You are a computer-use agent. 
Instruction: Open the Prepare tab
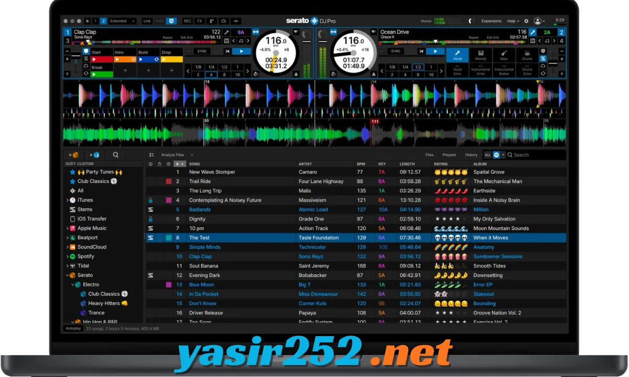point(449,155)
